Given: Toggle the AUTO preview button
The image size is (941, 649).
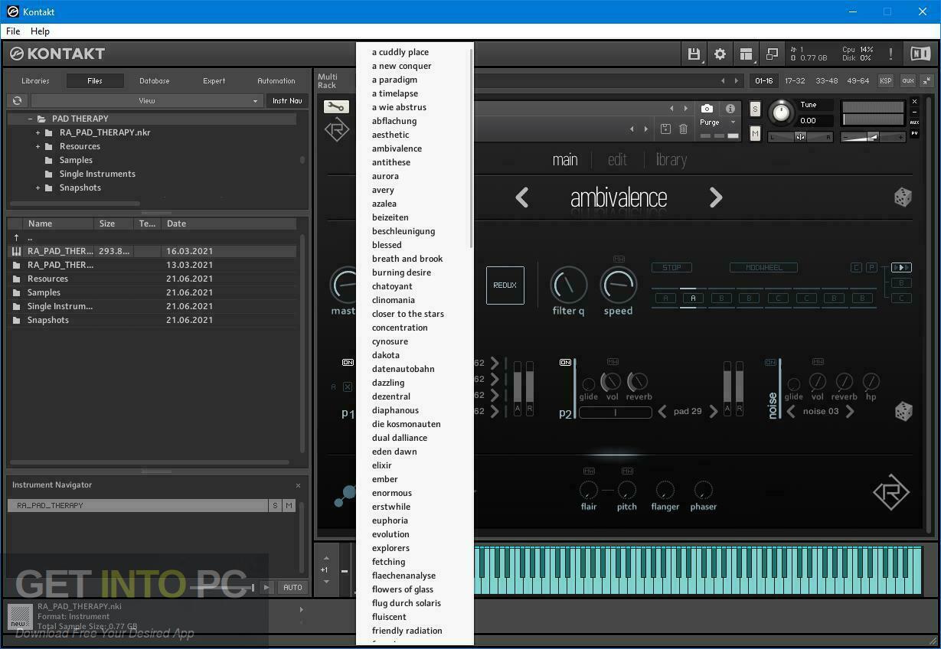Looking at the screenshot, I should point(292,588).
